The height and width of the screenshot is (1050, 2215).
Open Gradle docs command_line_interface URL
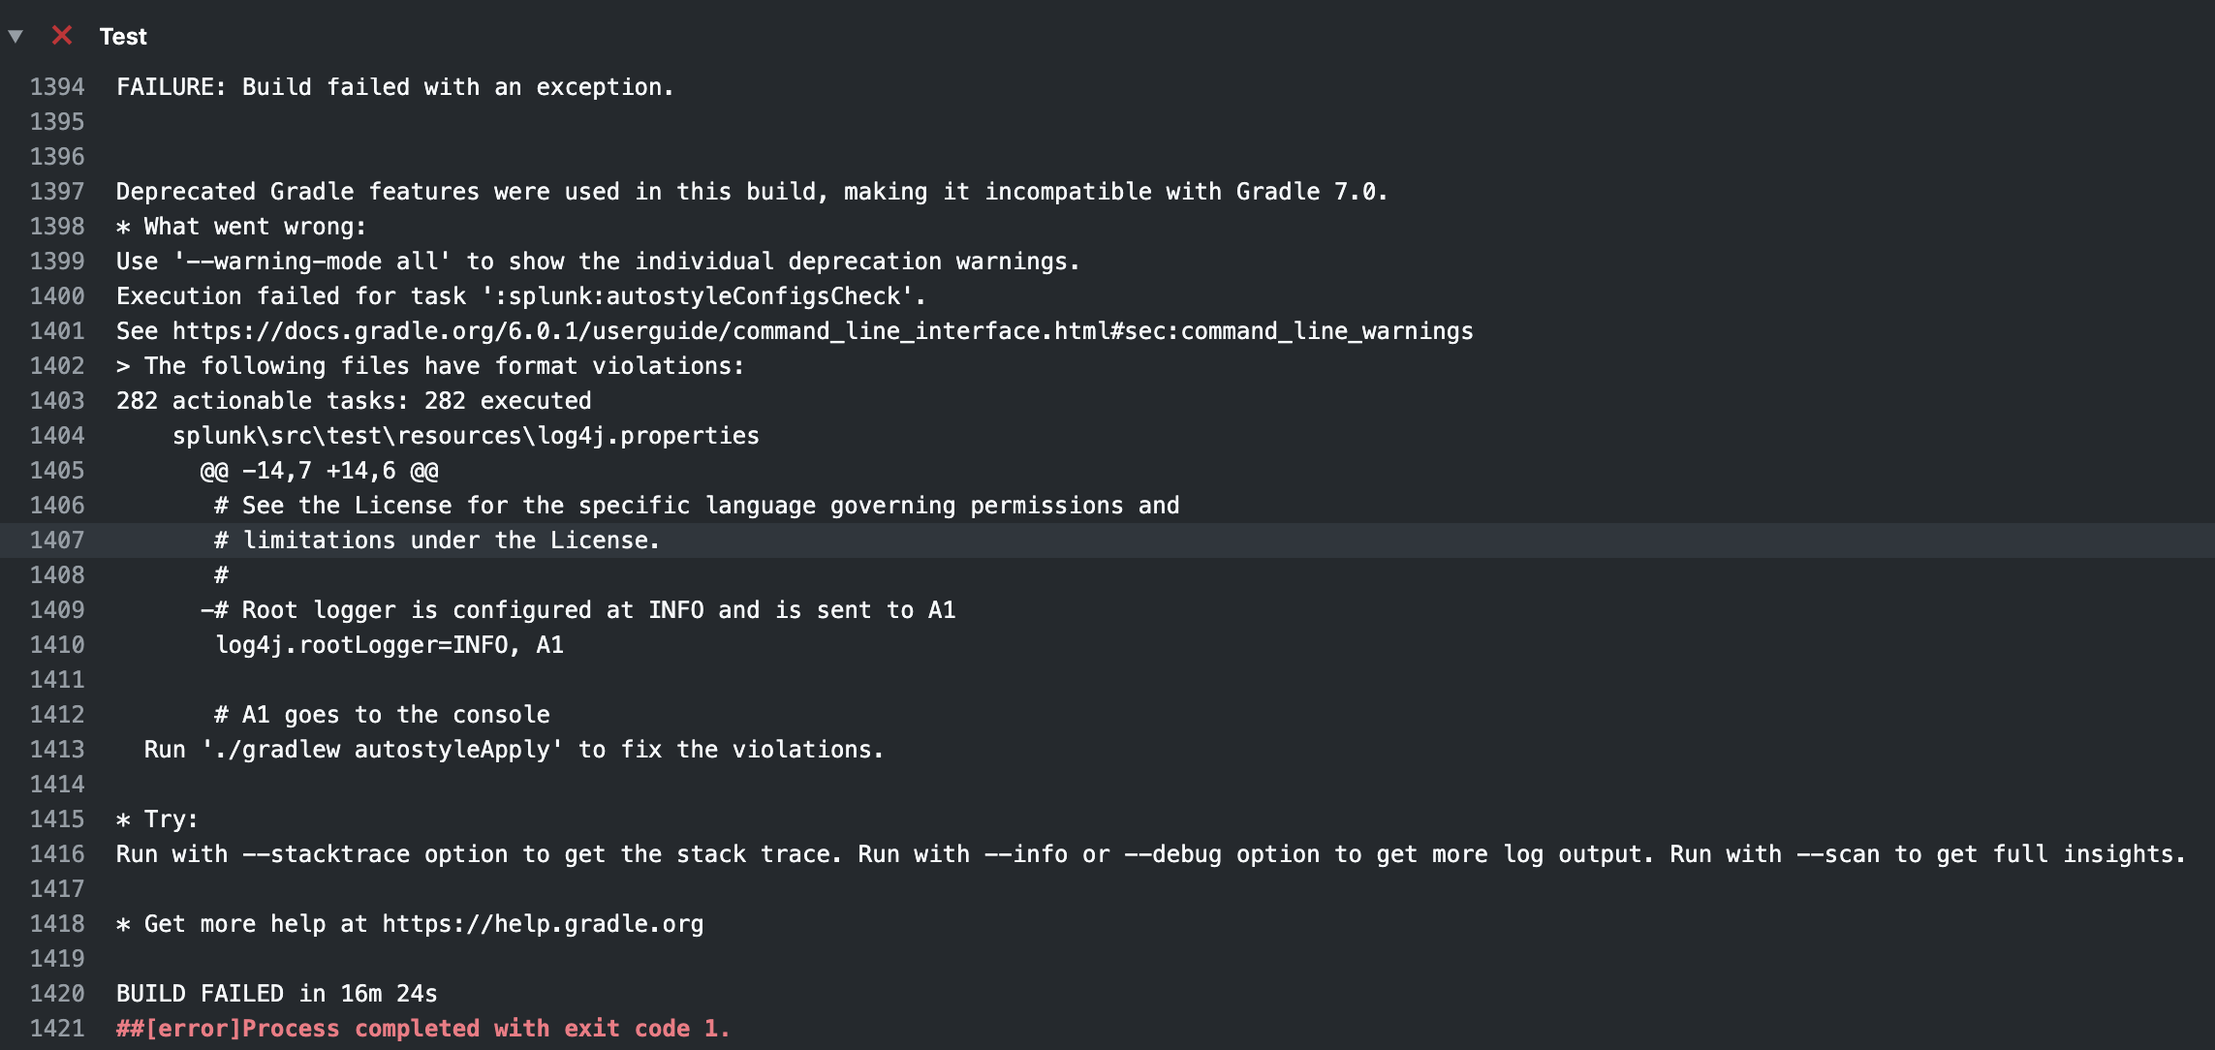click(x=823, y=331)
